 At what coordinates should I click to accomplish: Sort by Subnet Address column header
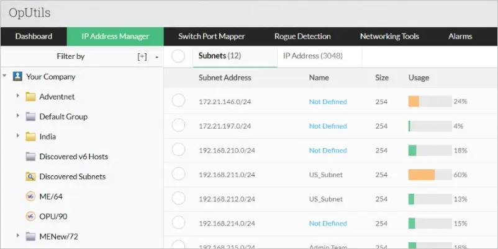pos(225,77)
